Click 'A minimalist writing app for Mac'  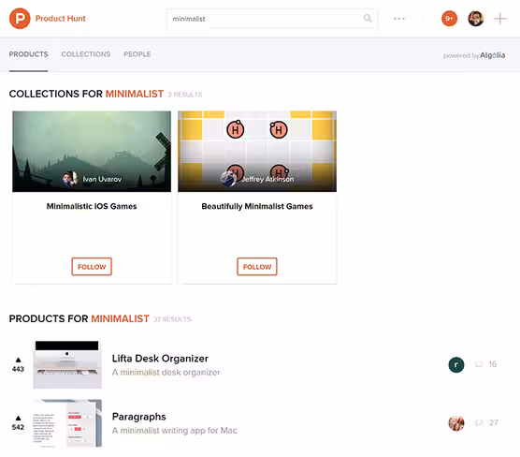(x=175, y=431)
